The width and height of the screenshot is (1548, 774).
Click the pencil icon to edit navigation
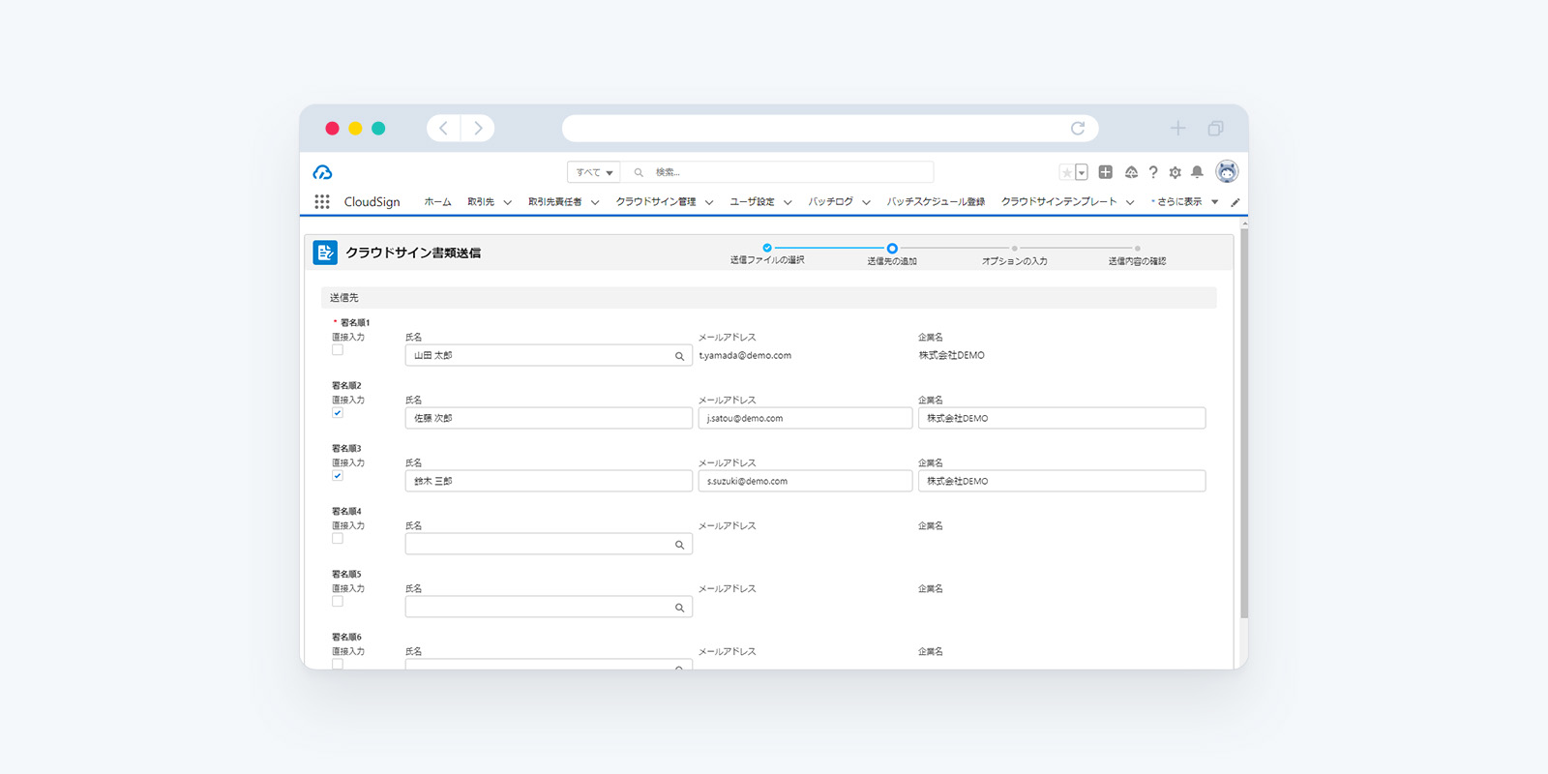coord(1235,202)
